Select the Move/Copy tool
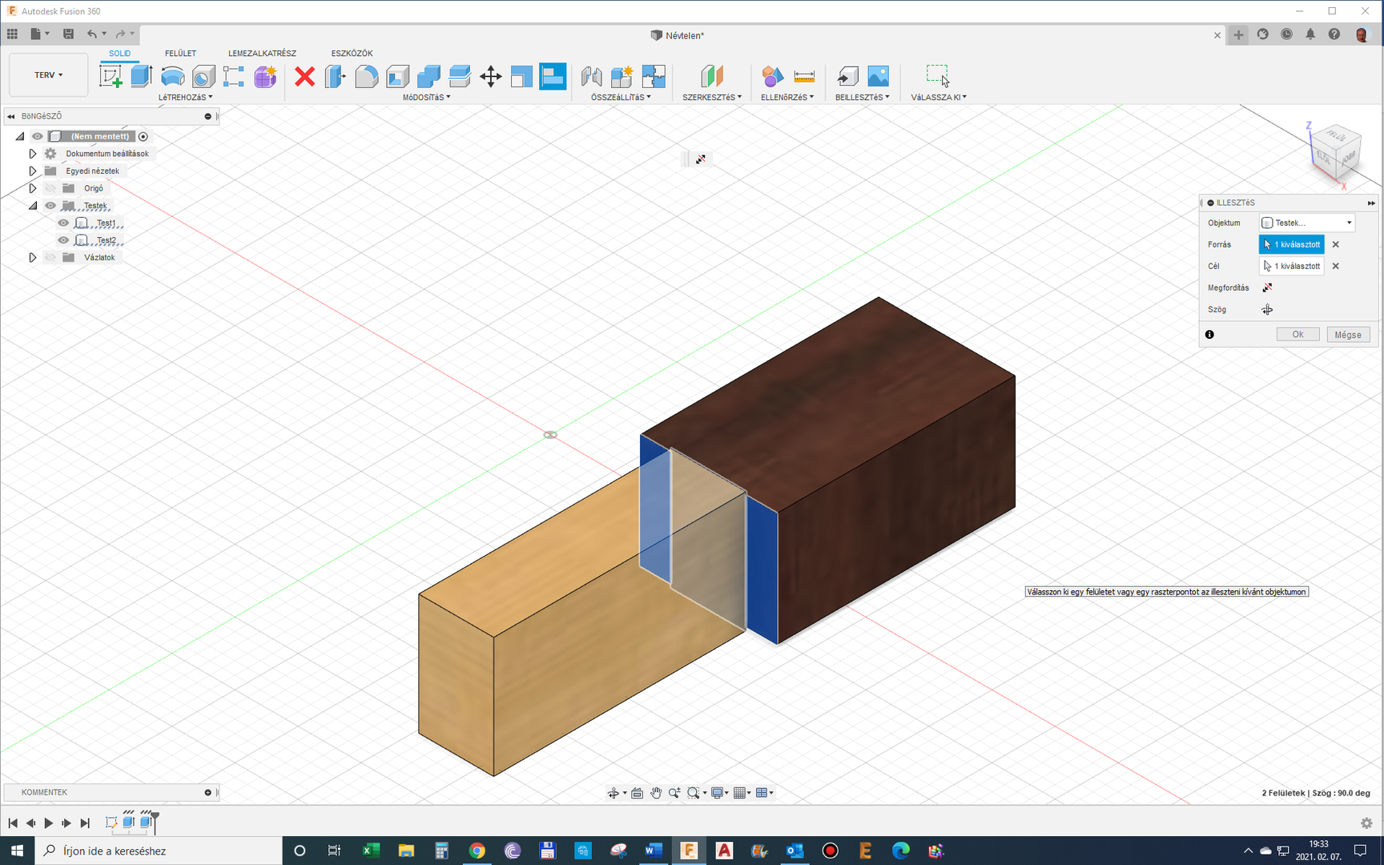The height and width of the screenshot is (865, 1384). point(490,76)
